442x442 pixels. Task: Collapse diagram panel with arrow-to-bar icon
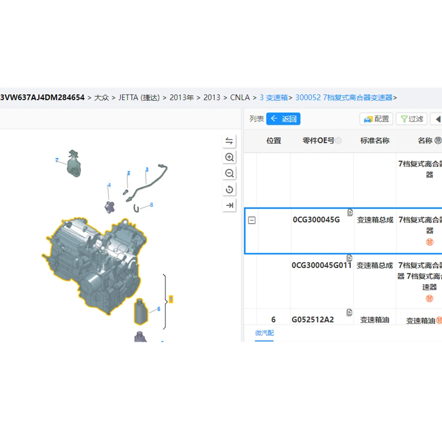click(229, 205)
